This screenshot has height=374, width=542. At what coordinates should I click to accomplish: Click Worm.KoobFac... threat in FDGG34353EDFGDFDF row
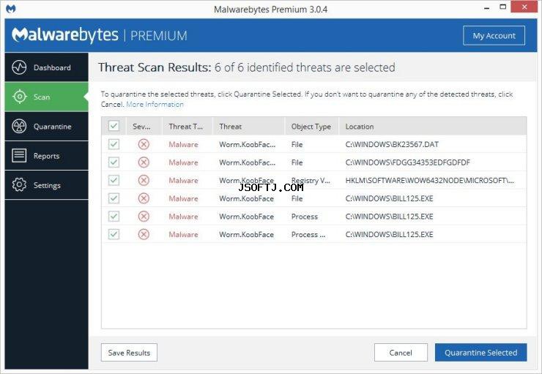[x=247, y=162]
